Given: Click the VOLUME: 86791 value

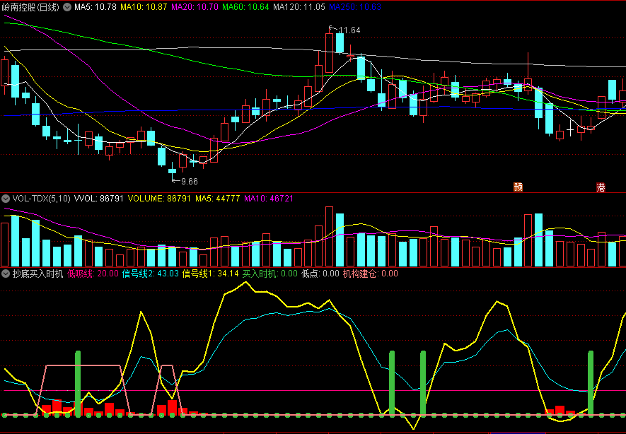Looking at the screenshot, I should (159, 198).
